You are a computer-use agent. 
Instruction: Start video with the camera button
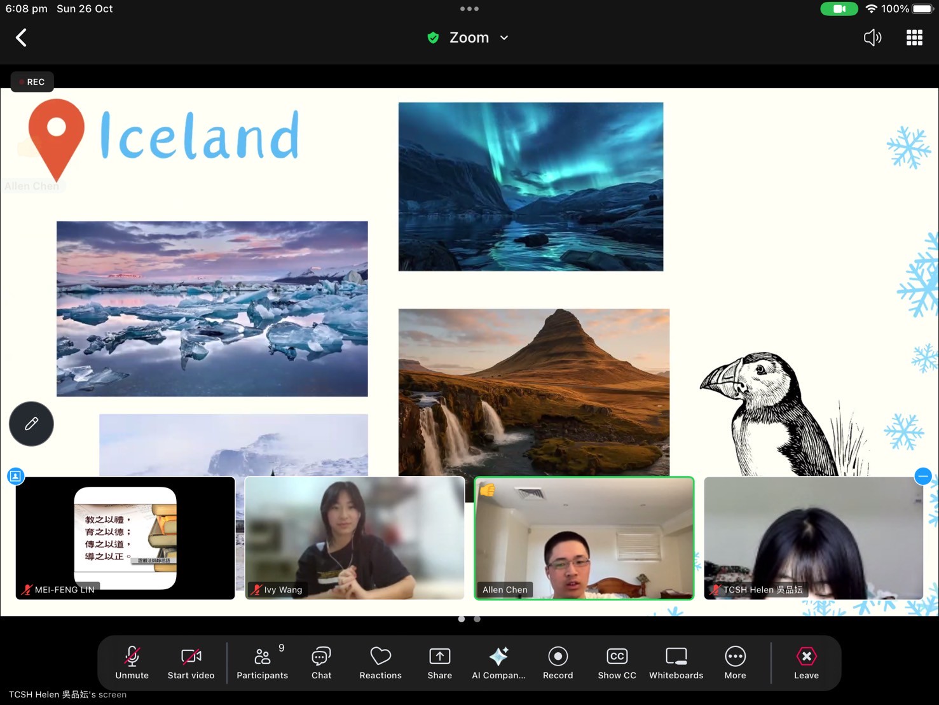(x=191, y=662)
